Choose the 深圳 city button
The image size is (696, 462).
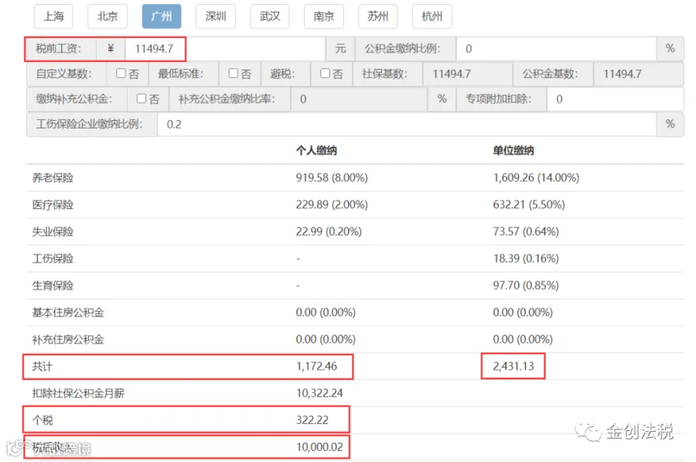pos(216,16)
